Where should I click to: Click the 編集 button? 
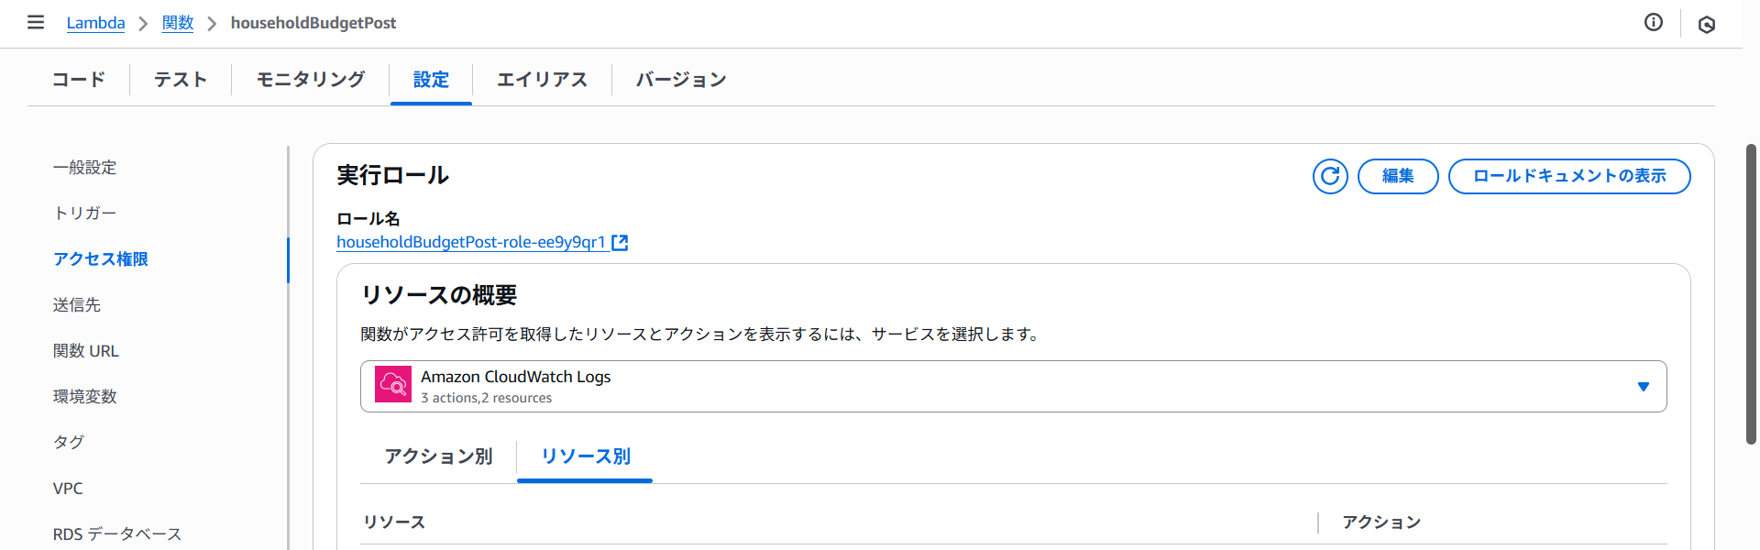click(x=1397, y=176)
